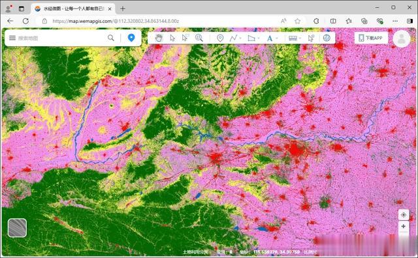418x258 pixels.
Task: Open a new browser tab
Action: click(x=123, y=8)
